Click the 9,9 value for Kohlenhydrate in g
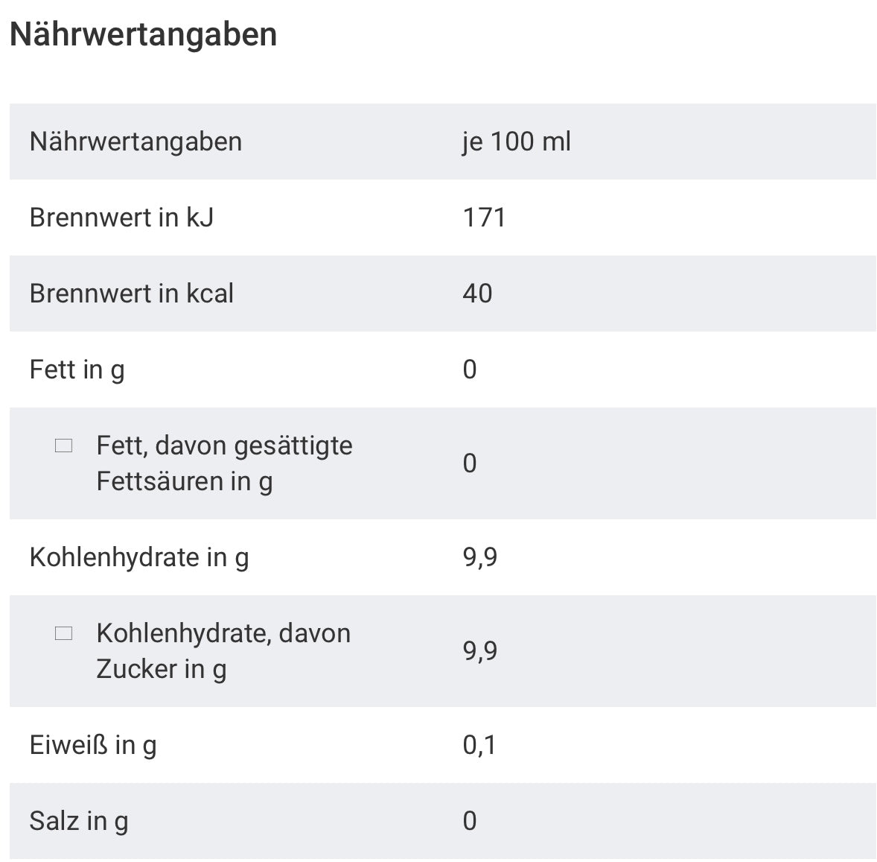877x862 pixels. click(480, 557)
